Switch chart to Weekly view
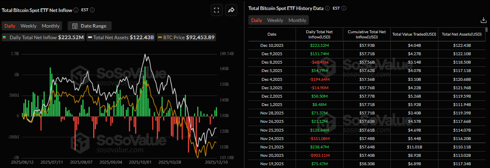This screenshot has width=490, height=168. (x=28, y=26)
